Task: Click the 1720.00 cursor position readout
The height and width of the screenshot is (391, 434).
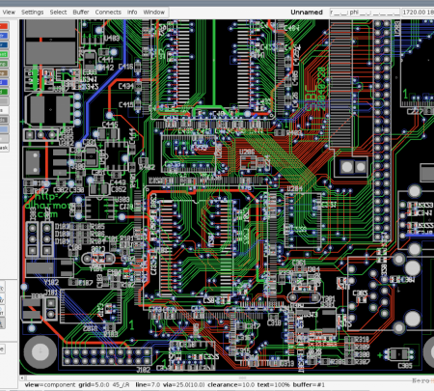Action: point(418,13)
